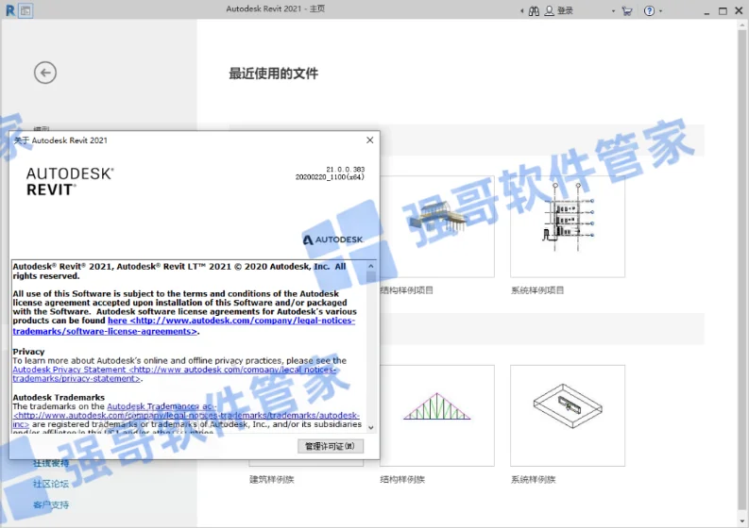Expand the help dropdown arrow

point(660,11)
